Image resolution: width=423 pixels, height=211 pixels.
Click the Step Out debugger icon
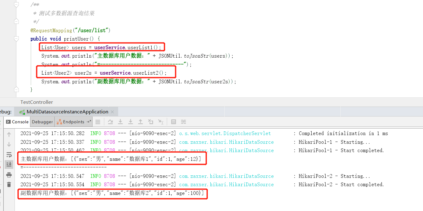140,122
